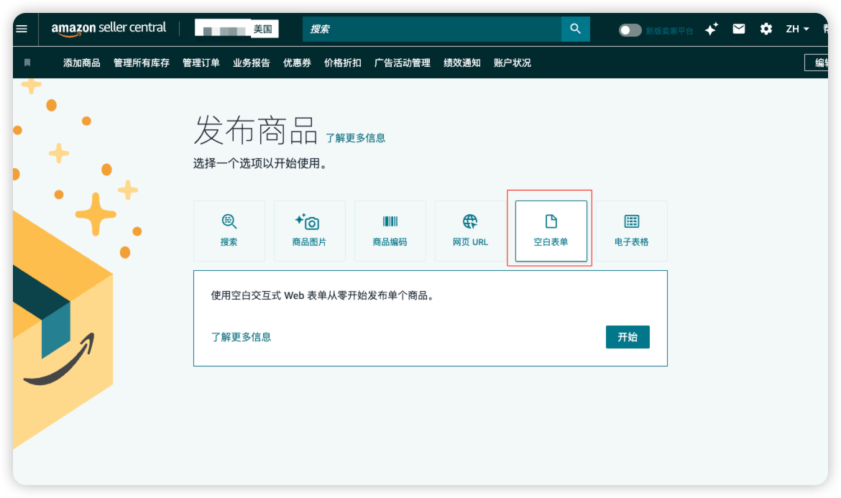Click the 开始 button

point(628,336)
